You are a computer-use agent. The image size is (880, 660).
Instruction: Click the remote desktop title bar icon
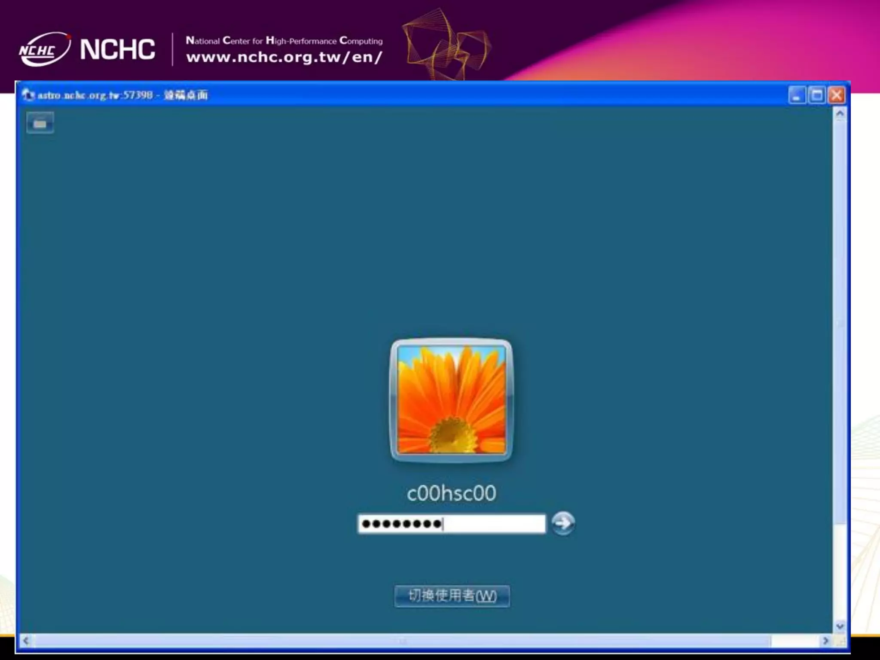coord(28,95)
